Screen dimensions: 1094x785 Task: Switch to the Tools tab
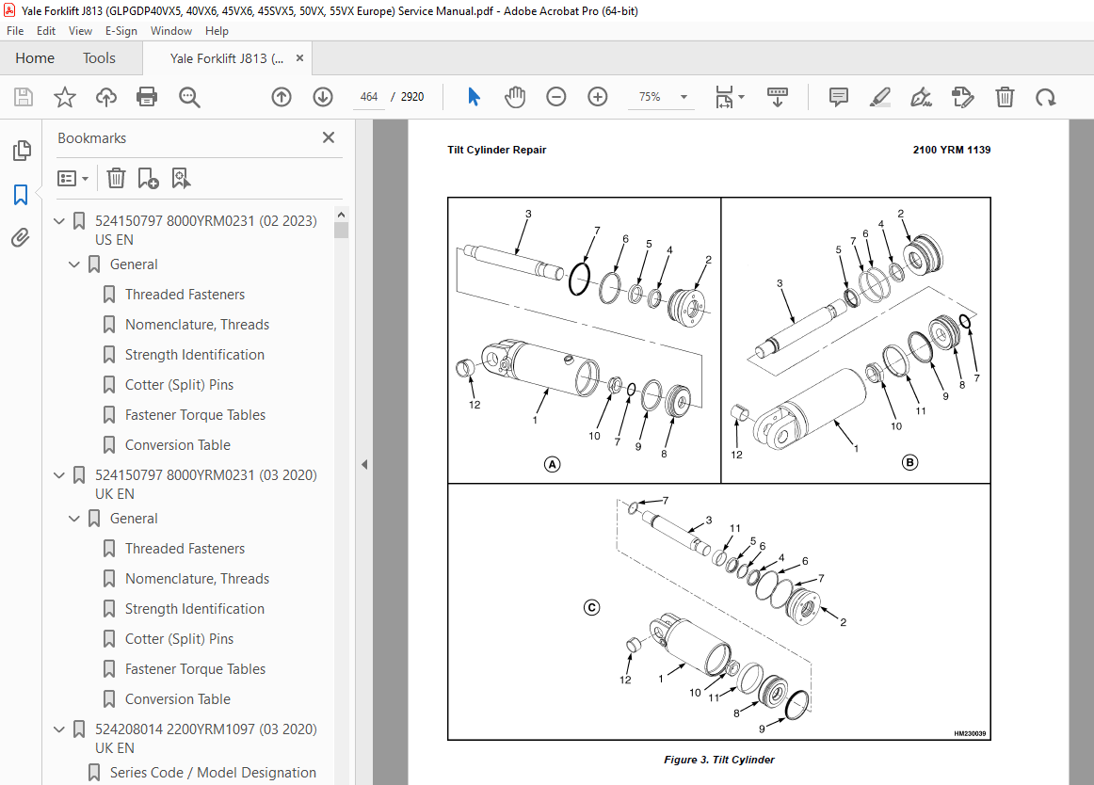[x=99, y=58]
